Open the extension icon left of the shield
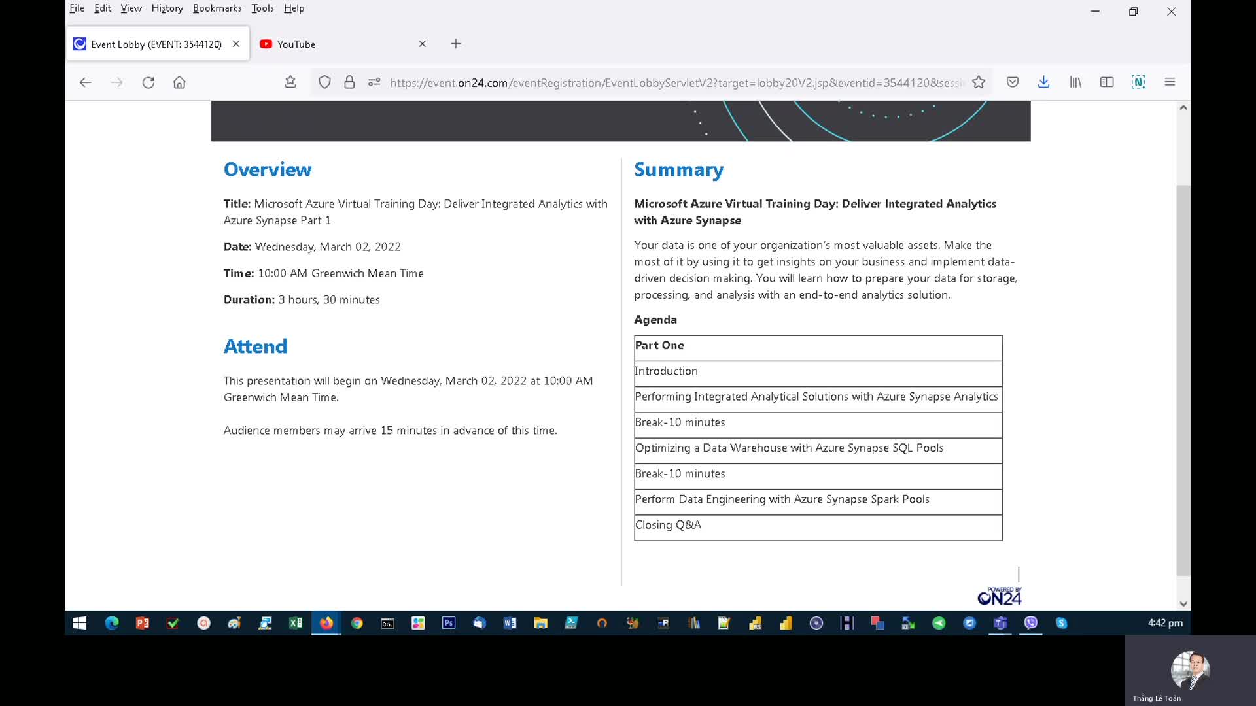1256x706 pixels. [290, 82]
